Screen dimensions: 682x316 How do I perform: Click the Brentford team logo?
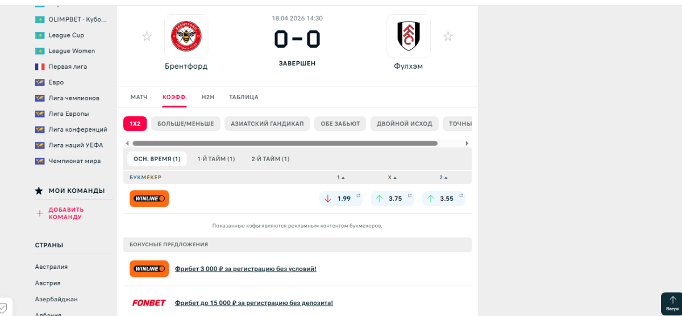(186, 36)
